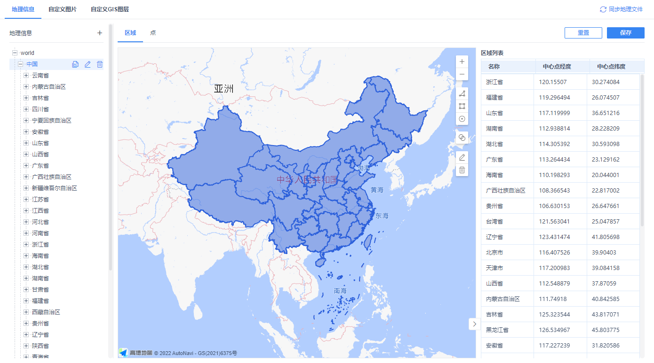Add new geographic info with plus icon
Screen dimensions: 654x363
99,33
